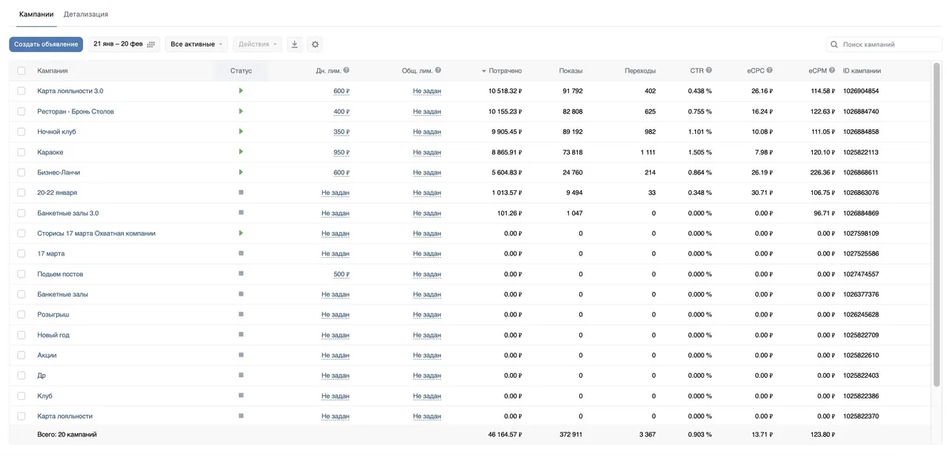947x456 pixels.
Task: Click the 46 164.57 ₽ total spent value
Action: point(505,435)
